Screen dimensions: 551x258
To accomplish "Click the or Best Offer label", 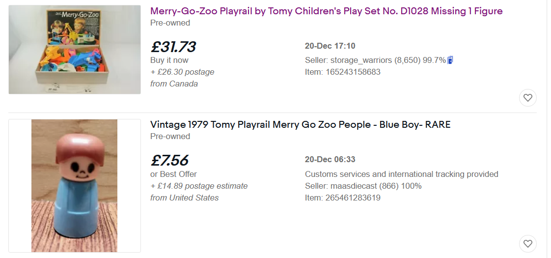I will [x=173, y=174].
